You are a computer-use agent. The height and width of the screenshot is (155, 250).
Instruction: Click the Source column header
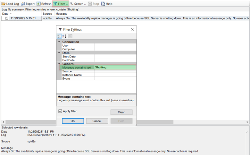coord(47,14)
